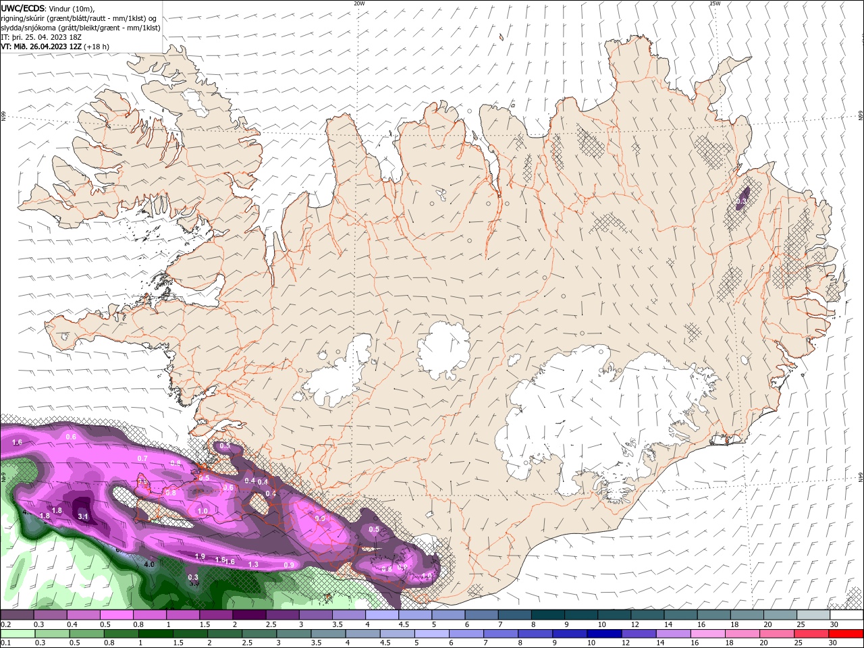Click the 1.0 precipitation value label

coord(202,512)
